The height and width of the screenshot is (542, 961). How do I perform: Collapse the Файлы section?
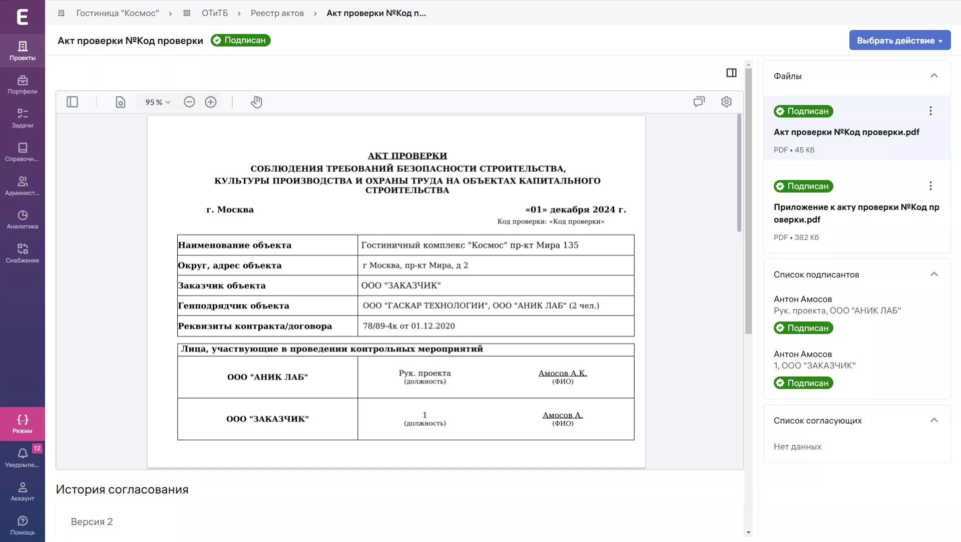click(x=933, y=75)
